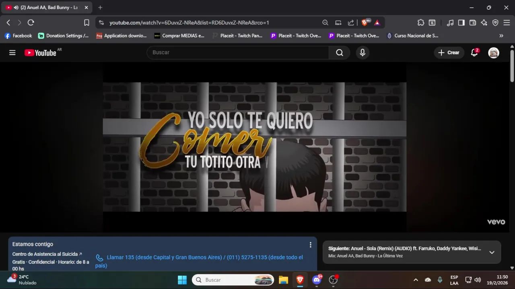Click the address bar URL
Screen dimensions: 515x289
click(x=189, y=23)
